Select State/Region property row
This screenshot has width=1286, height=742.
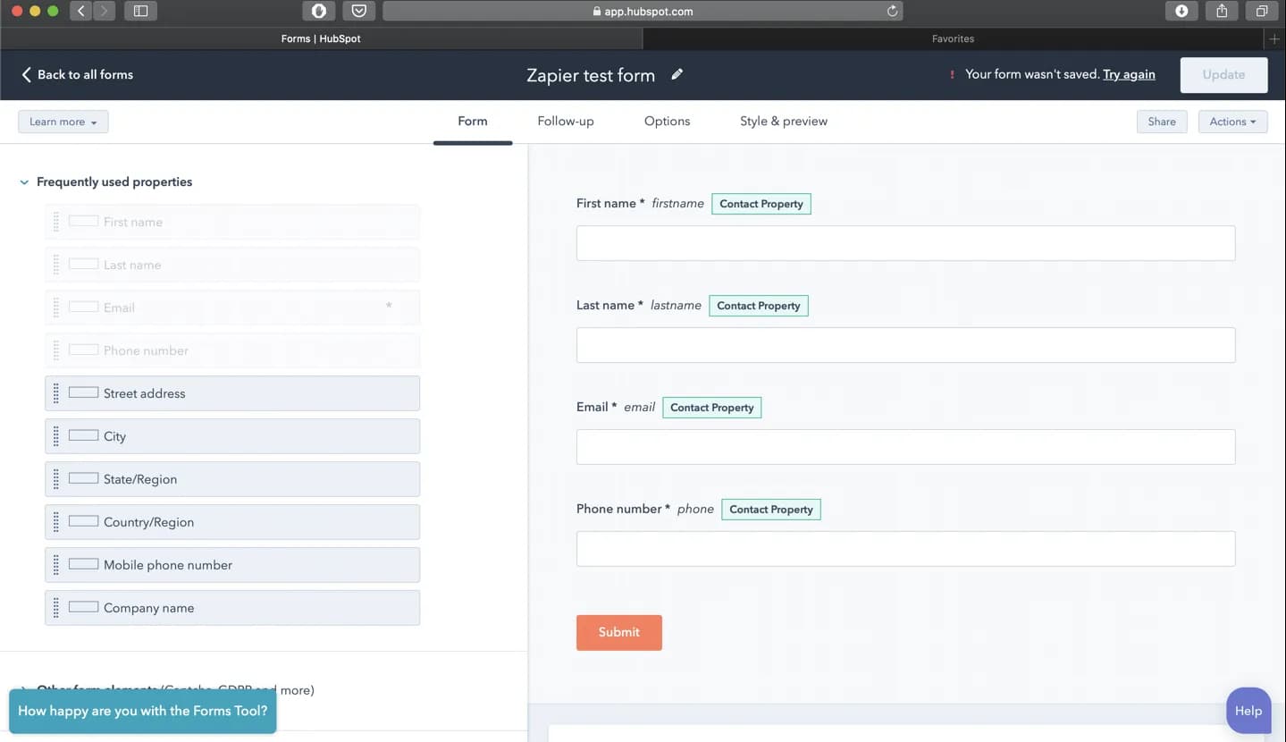232,479
